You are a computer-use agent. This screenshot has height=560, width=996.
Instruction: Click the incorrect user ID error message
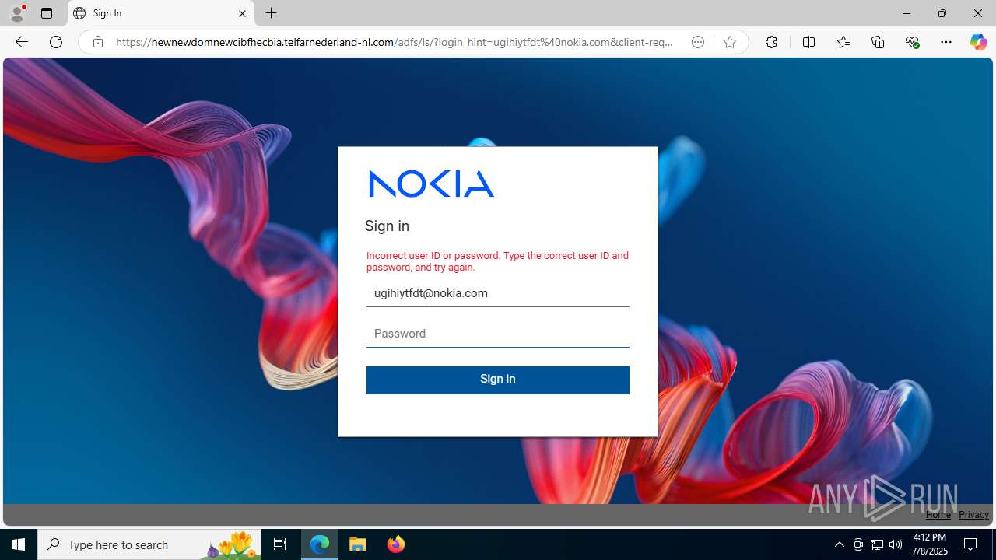[497, 261]
